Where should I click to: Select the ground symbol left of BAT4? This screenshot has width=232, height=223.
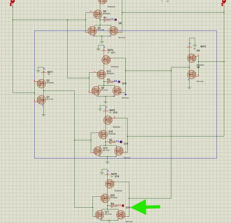click(x=98, y=50)
